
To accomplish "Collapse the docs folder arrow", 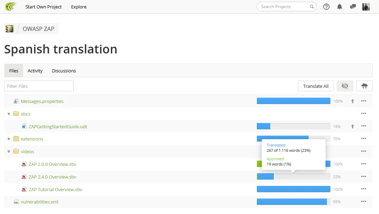I will (9, 114).
